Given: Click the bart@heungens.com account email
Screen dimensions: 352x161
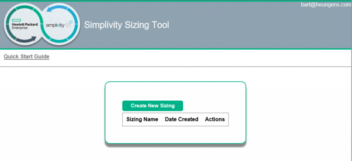Looking at the screenshot, I should click(326, 5).
